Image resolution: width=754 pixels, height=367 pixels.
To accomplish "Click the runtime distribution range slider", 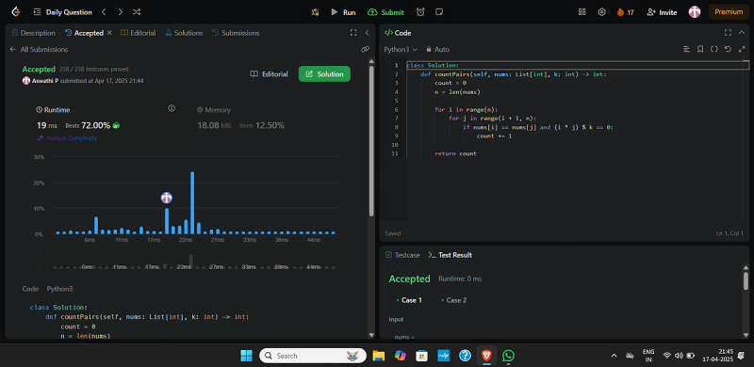I will (194, 263).
